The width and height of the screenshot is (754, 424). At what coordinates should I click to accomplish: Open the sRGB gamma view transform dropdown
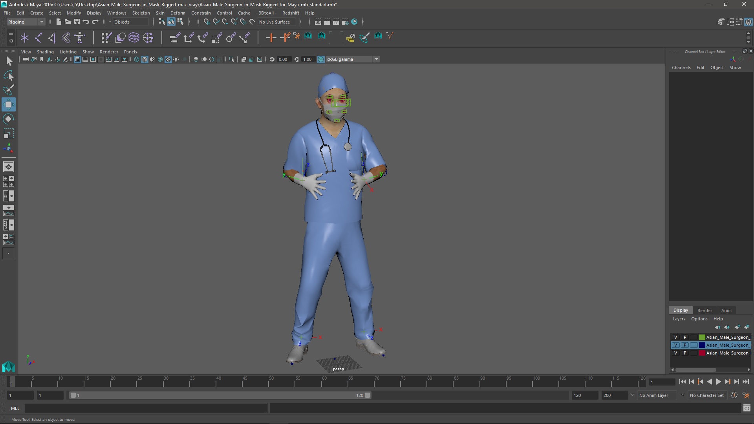click(352, 59)
